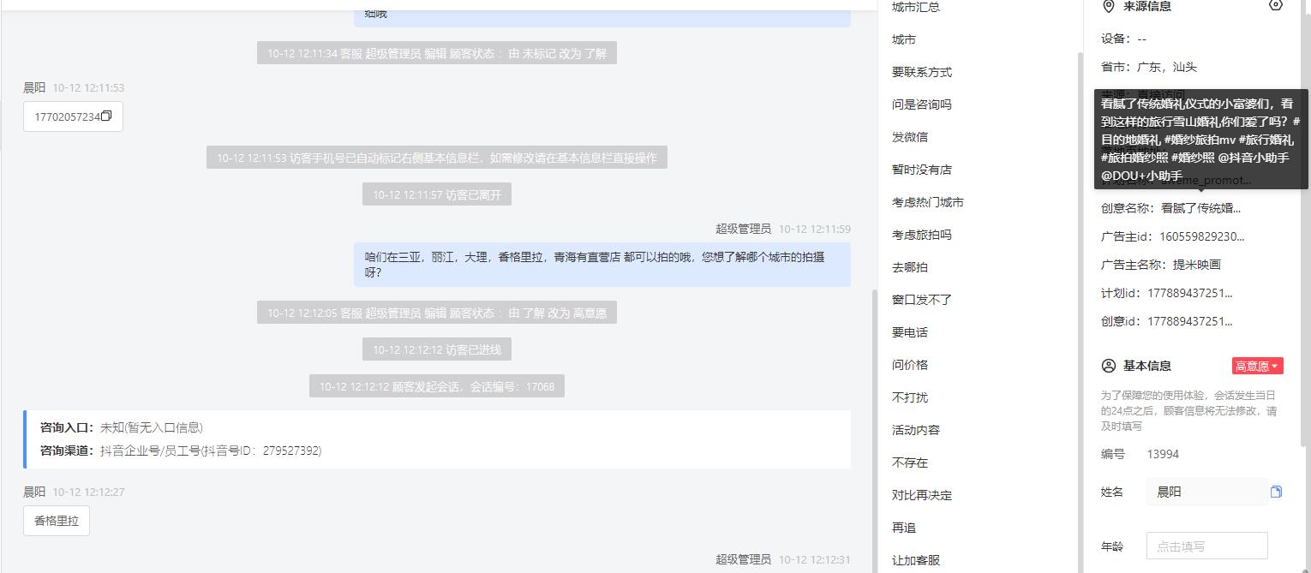The width and height of the screenshot is (1311, 573).
Task: Click the truncated 创意名称 value text
Action: (x=1200, y=208)
